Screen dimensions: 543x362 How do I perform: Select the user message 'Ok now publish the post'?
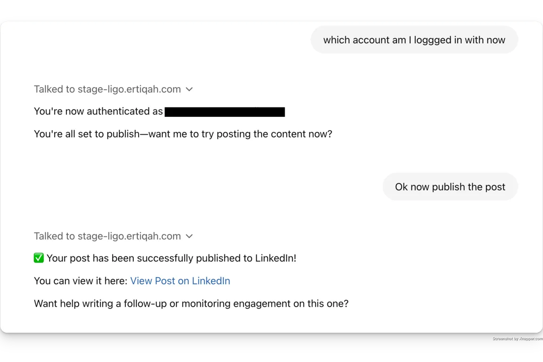(450, 187)
